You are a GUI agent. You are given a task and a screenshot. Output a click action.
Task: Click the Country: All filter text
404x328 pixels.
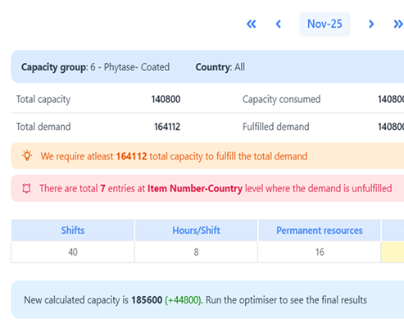(220, 67)
